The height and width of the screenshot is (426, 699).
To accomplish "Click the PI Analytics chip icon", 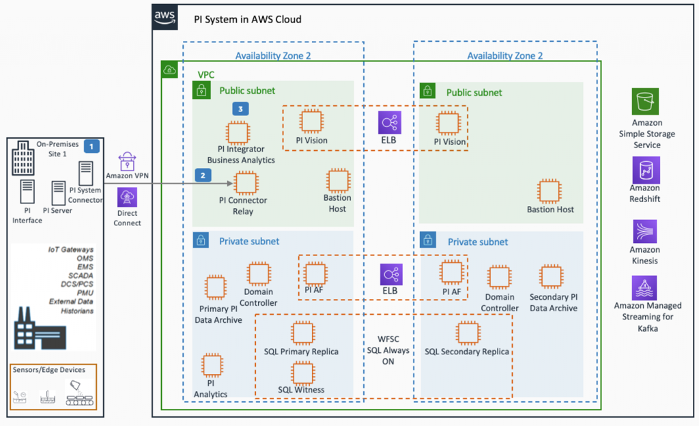I will pyautogui.click(x=212, y=365).
